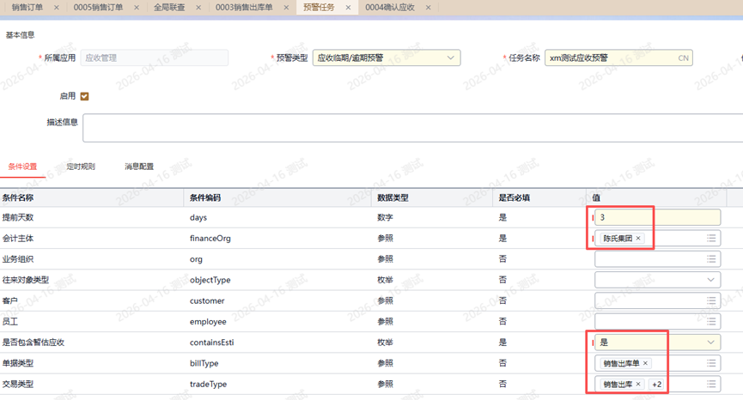Viewport: 743px width, 400px height.
Task: Click the 提前天数 value input field
Action: click(657, 218)
